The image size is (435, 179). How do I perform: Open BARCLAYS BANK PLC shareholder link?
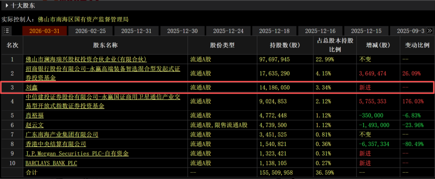click(x=51, y=163)
